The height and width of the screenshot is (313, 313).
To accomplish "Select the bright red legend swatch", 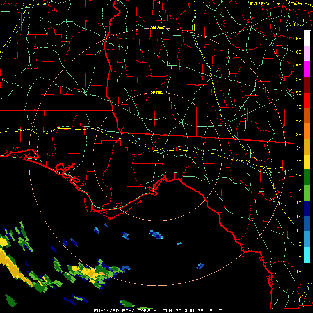I will [x=307, y=100].
